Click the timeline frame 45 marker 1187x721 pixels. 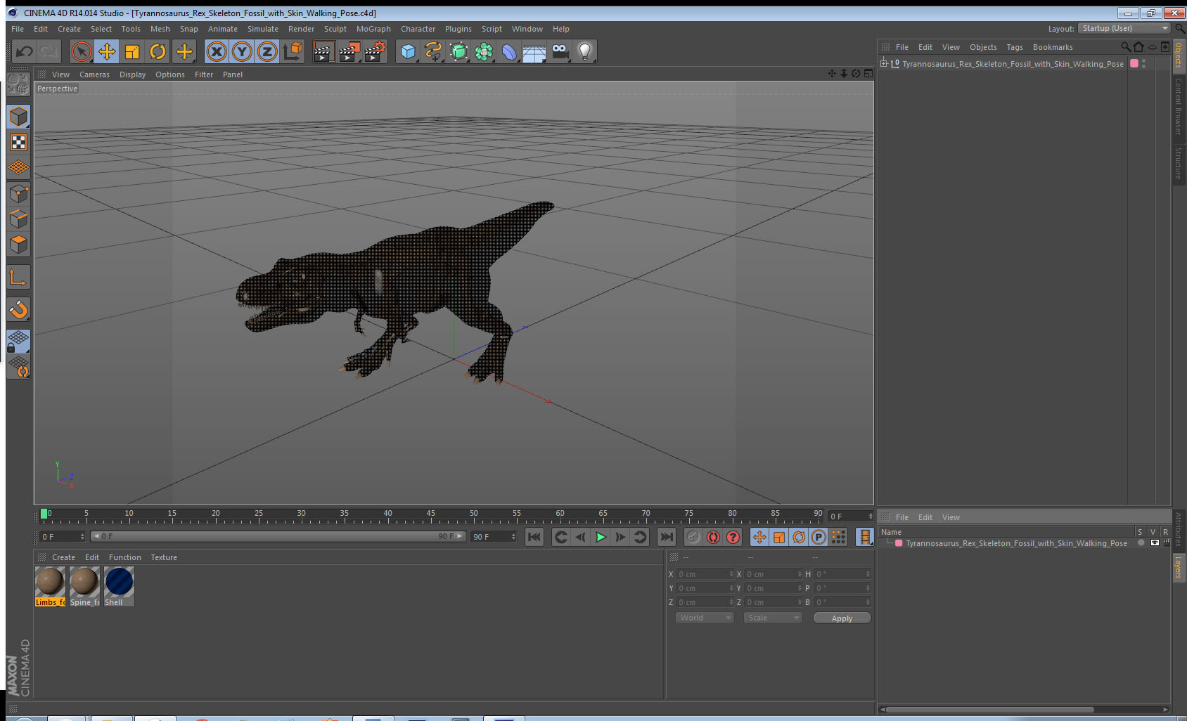pos(430,515)
